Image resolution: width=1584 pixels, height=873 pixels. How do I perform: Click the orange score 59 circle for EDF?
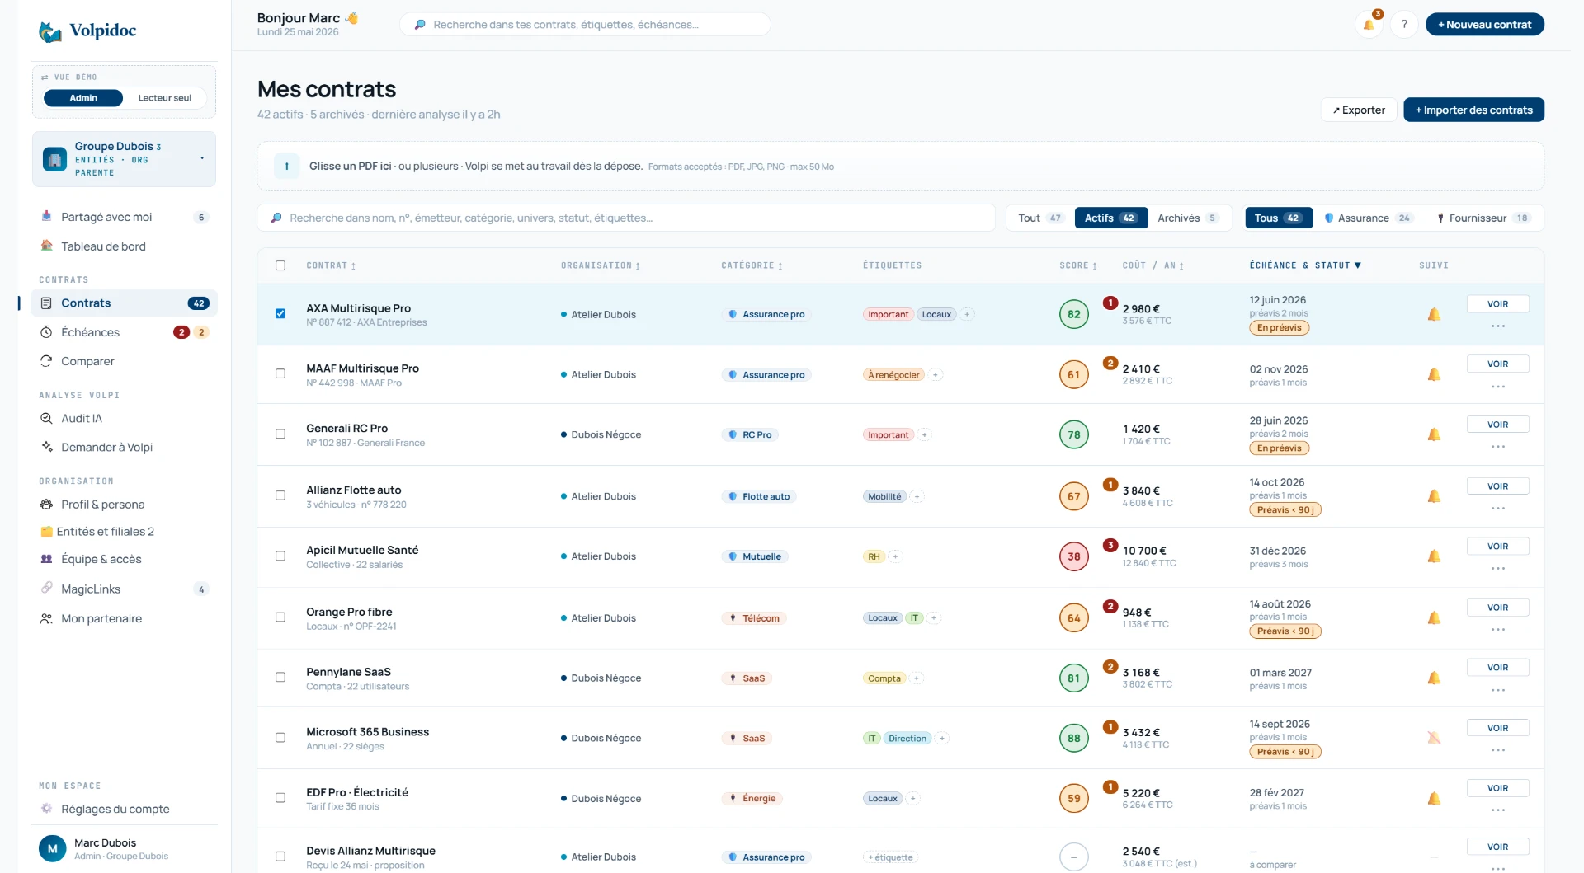1073,798
